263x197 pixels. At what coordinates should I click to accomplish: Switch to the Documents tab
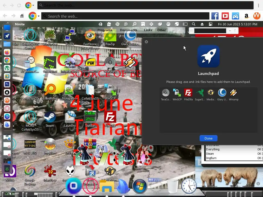(x=128, y=30)
